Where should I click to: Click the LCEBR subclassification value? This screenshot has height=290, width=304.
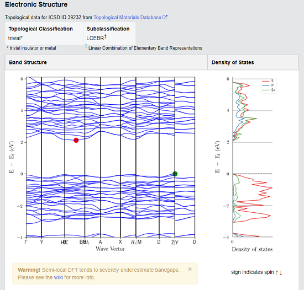click(96, 37)
